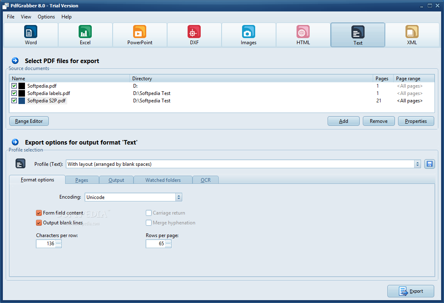Image resolution: width=444 pixels, height=303 pixels.
Task: Select the Images export format
Action: [248, 35]
